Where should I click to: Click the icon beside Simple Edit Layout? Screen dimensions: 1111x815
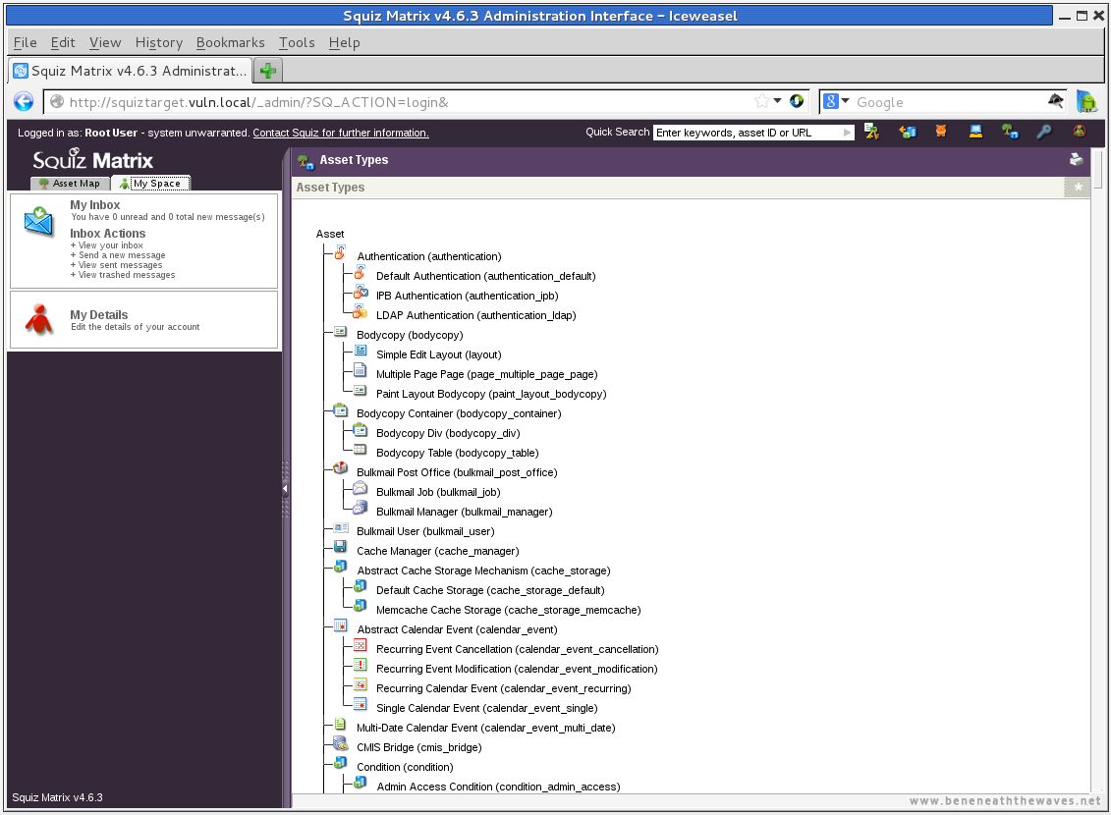click(x=360, y=351)
